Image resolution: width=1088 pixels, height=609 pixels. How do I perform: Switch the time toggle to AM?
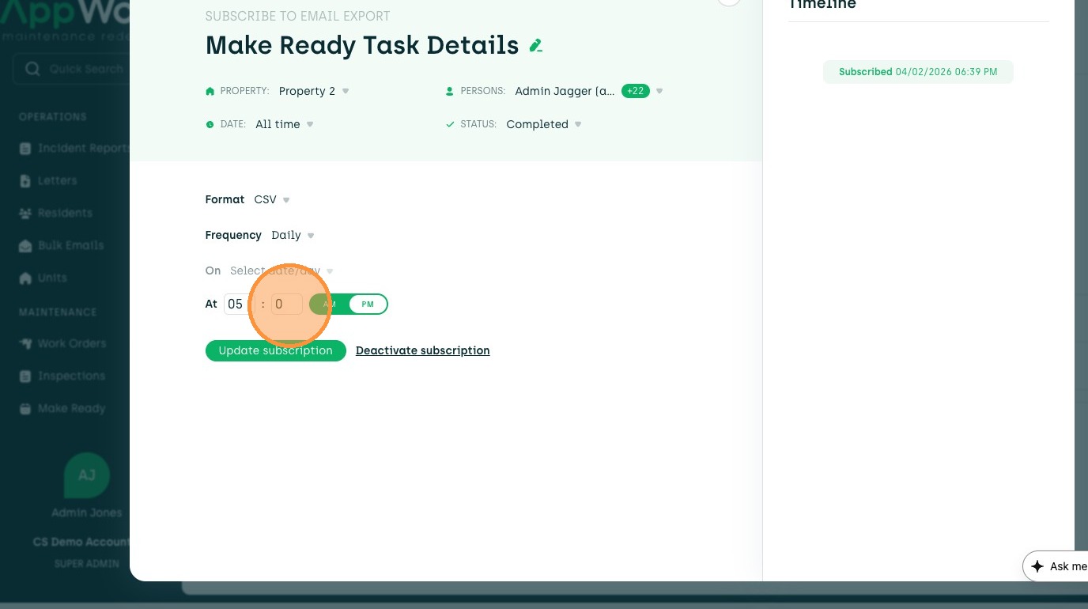tap(330, 304)
